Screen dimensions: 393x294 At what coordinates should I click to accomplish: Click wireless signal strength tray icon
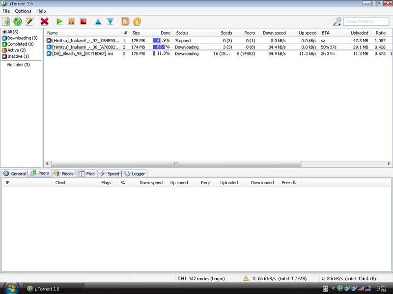pos(361,289)
